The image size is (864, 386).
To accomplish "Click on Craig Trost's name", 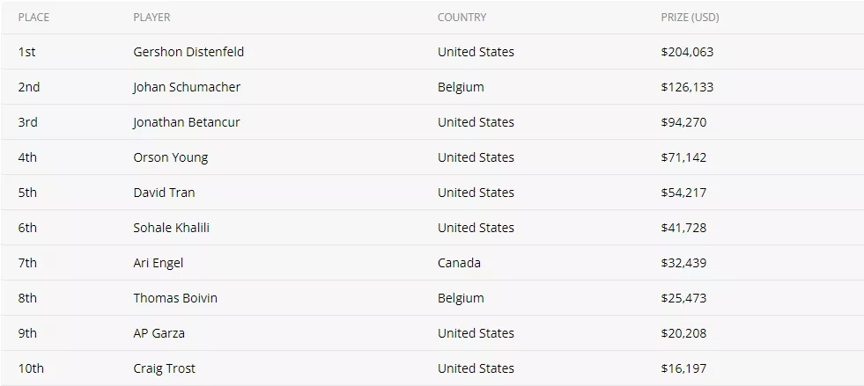I will (x=164, y=368).
